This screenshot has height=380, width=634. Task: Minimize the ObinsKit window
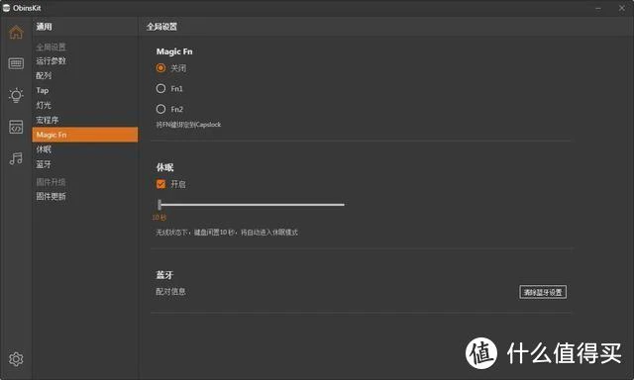tap(598, 8)
